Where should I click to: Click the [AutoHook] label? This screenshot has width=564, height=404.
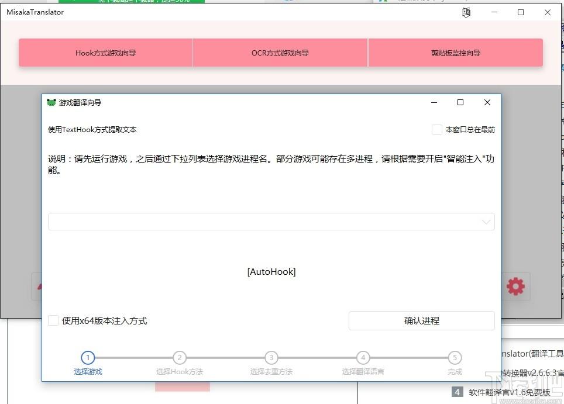click(x=271, y=272)
